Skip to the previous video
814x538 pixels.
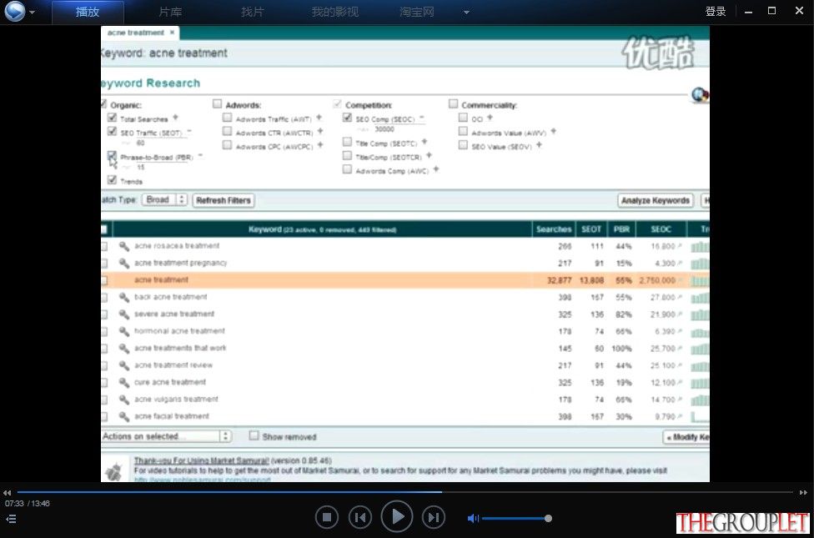coord(359,517)
